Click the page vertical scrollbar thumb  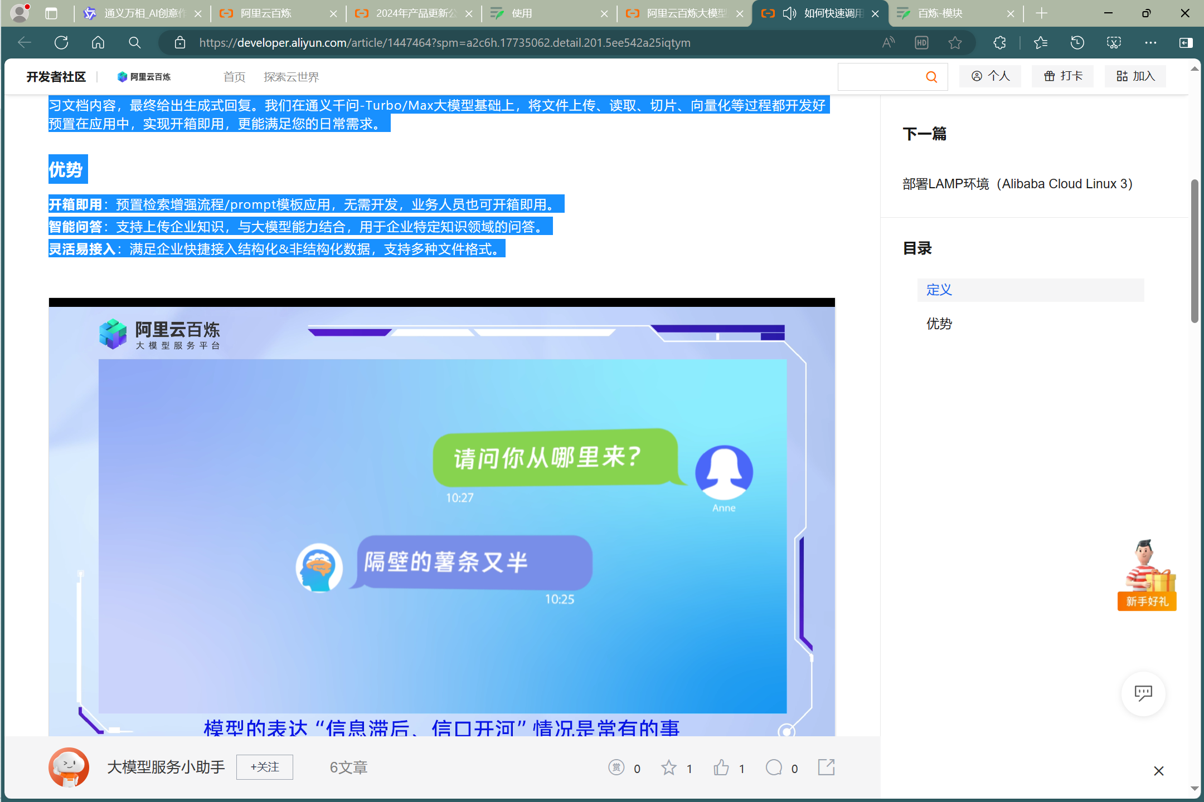click(1195, 251)
